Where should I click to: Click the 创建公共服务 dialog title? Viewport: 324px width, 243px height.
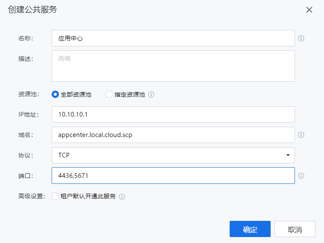pos(32,10)
